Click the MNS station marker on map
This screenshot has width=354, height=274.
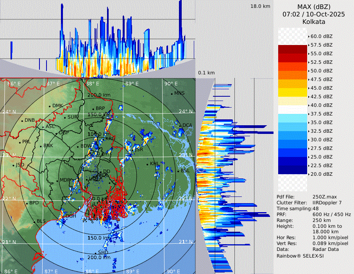click(x=172, y=93)
